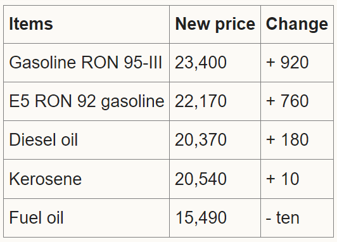Select the Fuel oil cell
The height and width of the screenshot is (242, 337).
[86, 218]
